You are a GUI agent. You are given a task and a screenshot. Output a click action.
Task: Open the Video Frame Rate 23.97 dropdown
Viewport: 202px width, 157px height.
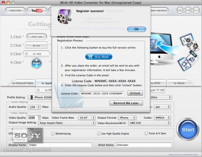point(87,118)
